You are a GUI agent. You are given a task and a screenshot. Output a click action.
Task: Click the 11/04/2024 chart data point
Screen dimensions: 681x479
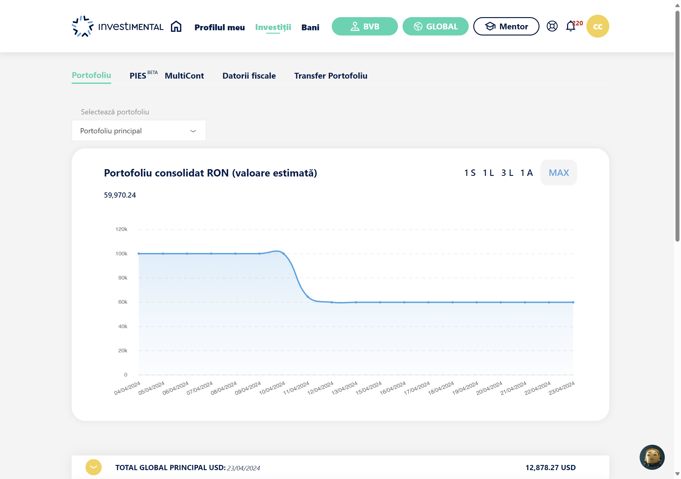[x=308, y=297]
